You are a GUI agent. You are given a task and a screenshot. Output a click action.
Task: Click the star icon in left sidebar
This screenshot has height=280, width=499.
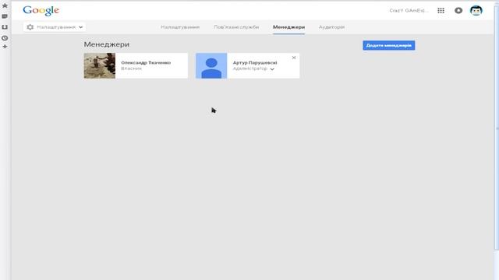coord(5,5)
